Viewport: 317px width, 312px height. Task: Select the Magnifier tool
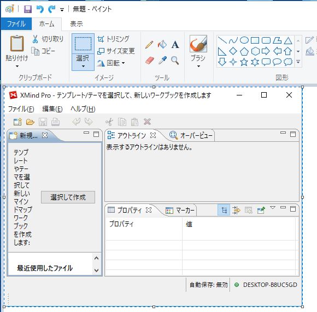point(175,61)
